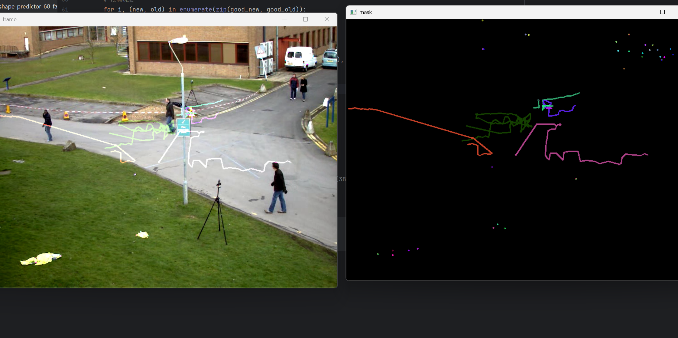Click the enumerate keyword in the code
Viewport: 678px width, 338px height.
(196, 9)
